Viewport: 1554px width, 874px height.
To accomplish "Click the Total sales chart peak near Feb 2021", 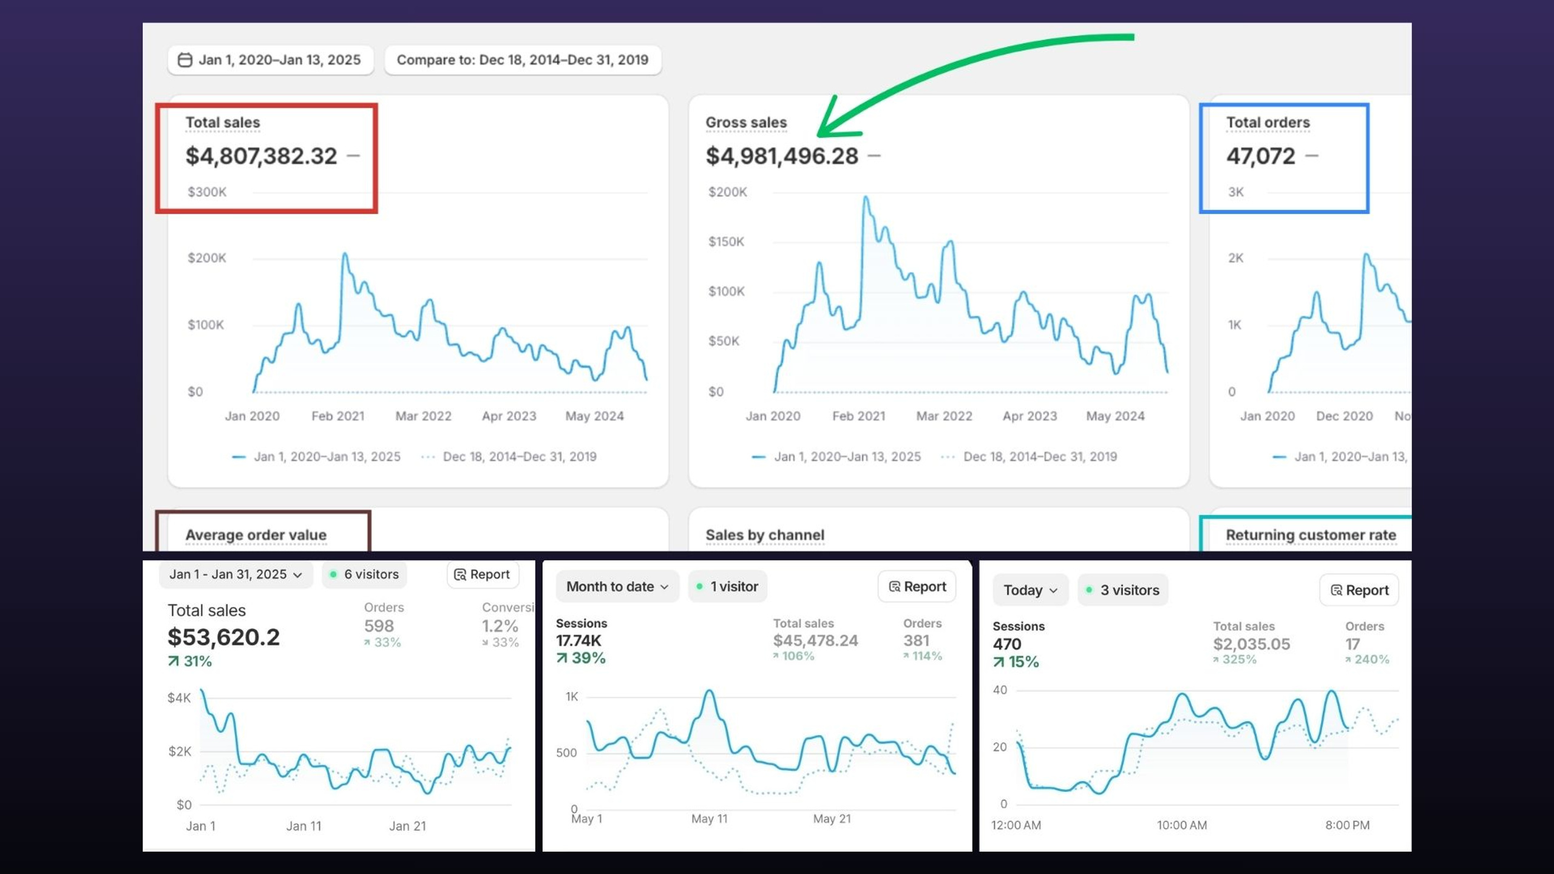I will (x=345, y=254).
